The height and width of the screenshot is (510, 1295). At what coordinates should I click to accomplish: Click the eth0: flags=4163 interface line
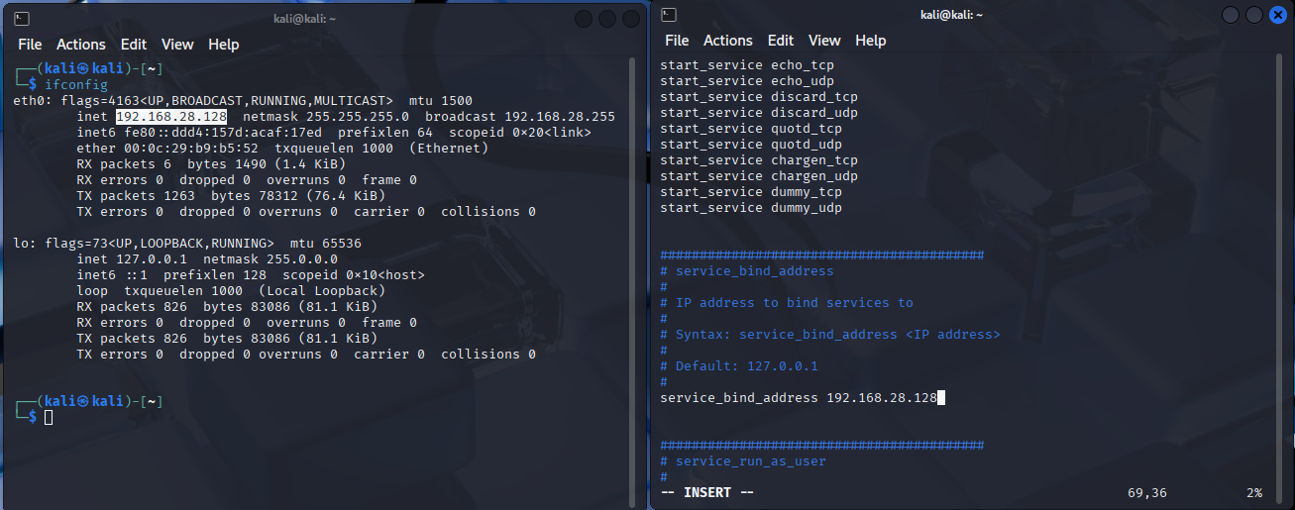[x=243, y=101]
